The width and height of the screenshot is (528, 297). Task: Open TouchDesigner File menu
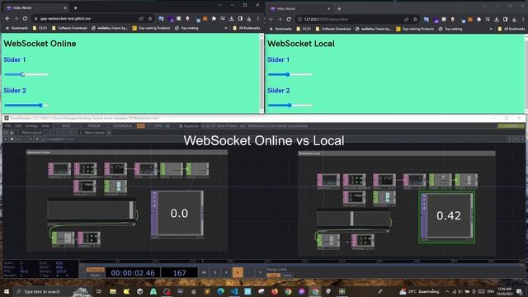coord(8,126)
